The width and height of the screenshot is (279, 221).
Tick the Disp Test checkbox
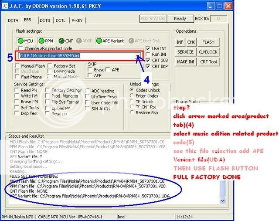(x=17, y=113)
